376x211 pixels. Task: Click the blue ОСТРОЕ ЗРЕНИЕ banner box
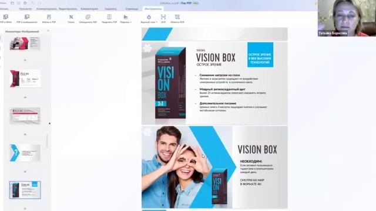click(x=260, y=55)
